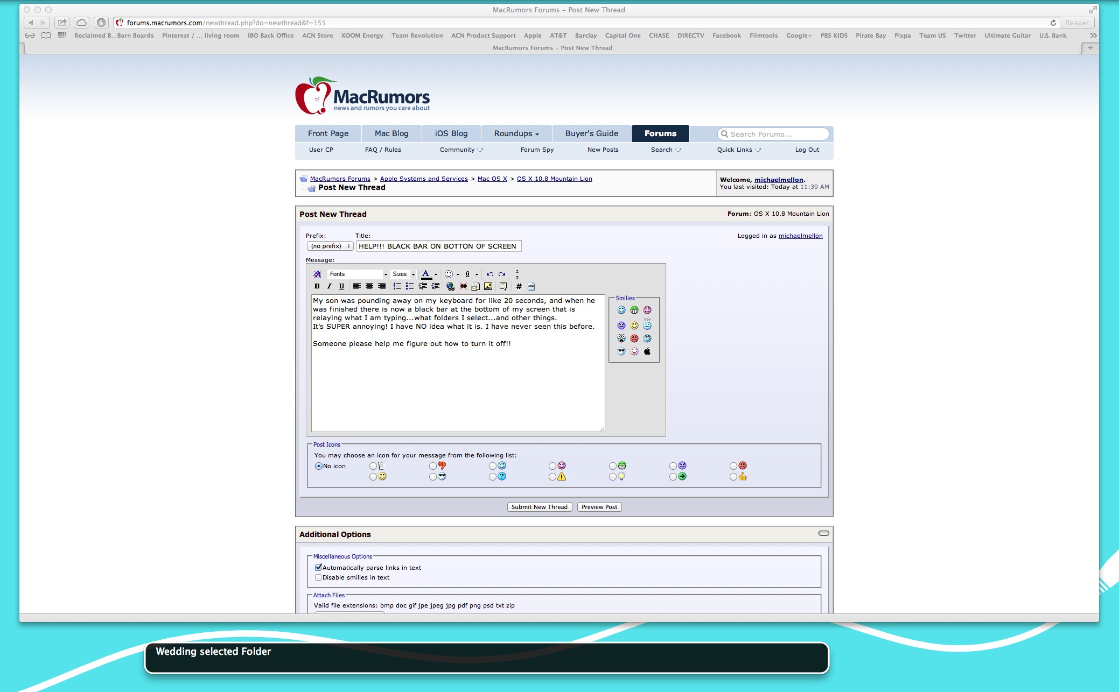Click the Safari Reader button
The width and height of the screenshot is (1119, 692).
1077,23
